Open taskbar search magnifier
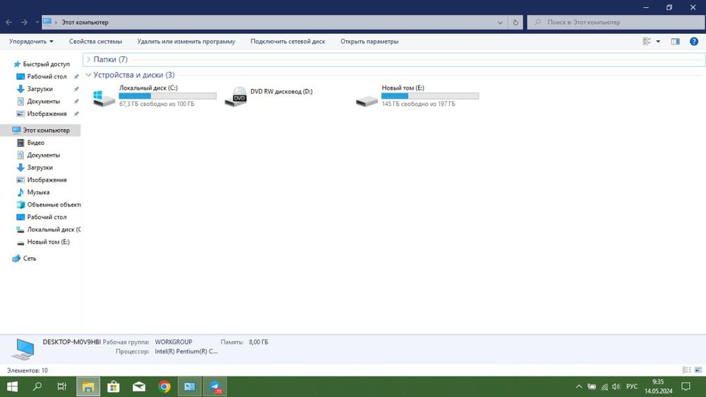The height and width of the screenshot is (397, 706). 37,386
